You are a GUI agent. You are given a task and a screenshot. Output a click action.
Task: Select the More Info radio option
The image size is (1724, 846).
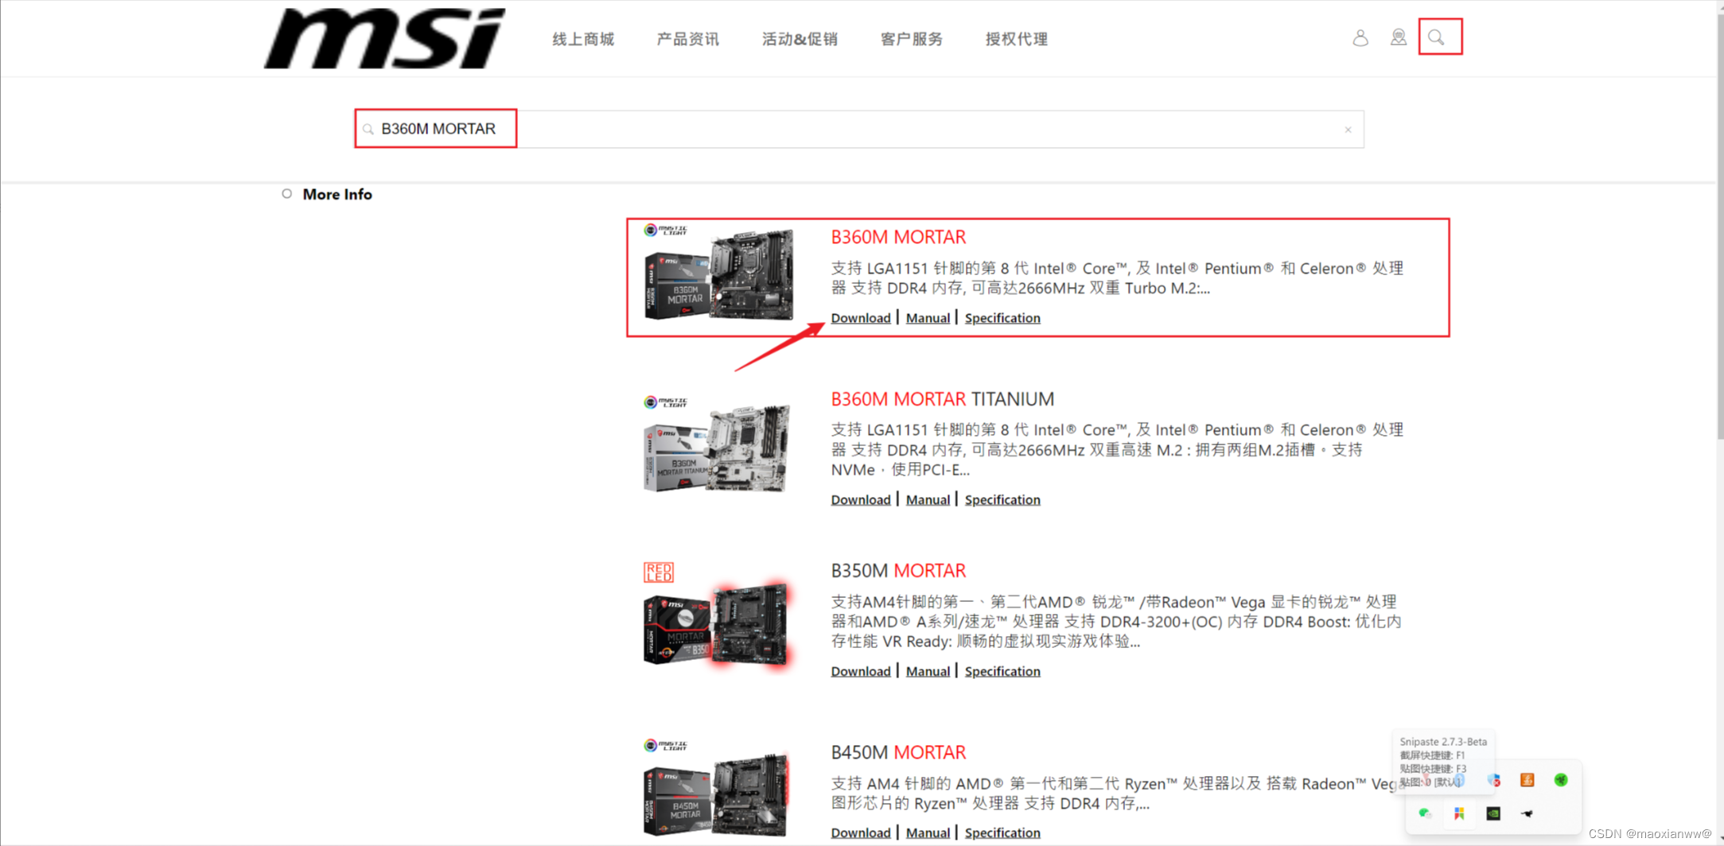click(286, 193)
